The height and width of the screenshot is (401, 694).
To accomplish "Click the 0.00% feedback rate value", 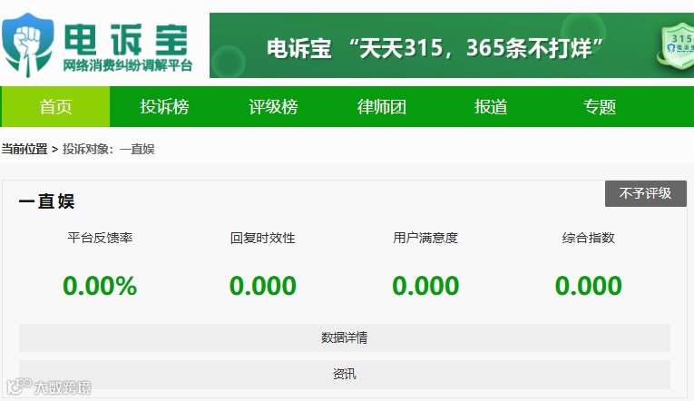I will click(100, 286).
